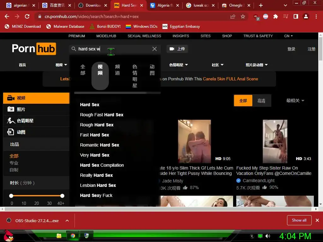
Task: Open the MEMZ Download bookmark
Action: pos(23,26)
